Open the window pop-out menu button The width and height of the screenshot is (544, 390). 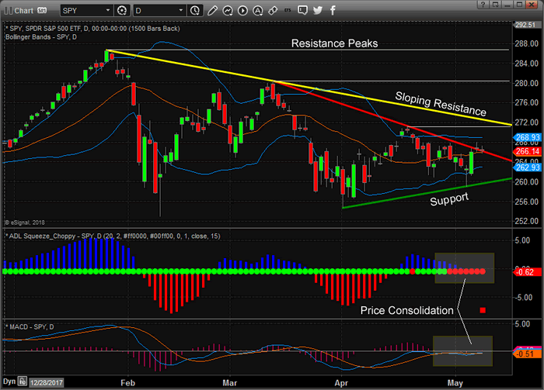tap(495, 5)
